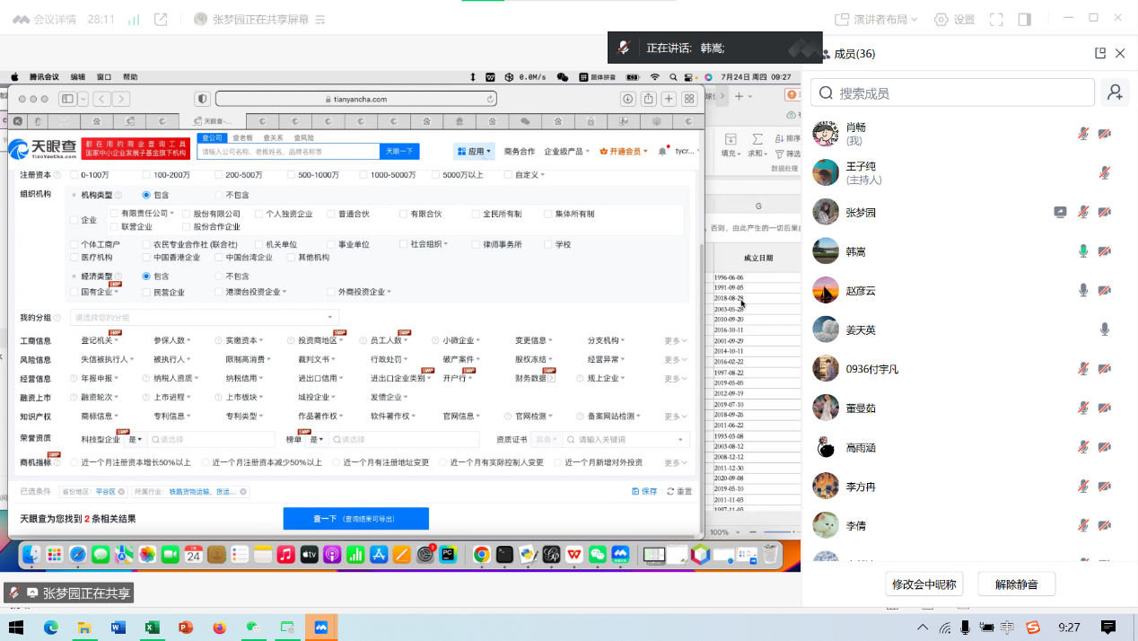Click the 搜索成员 search field
The height and width of the screenshot is (641, 1138).
(x=953, y=92)
